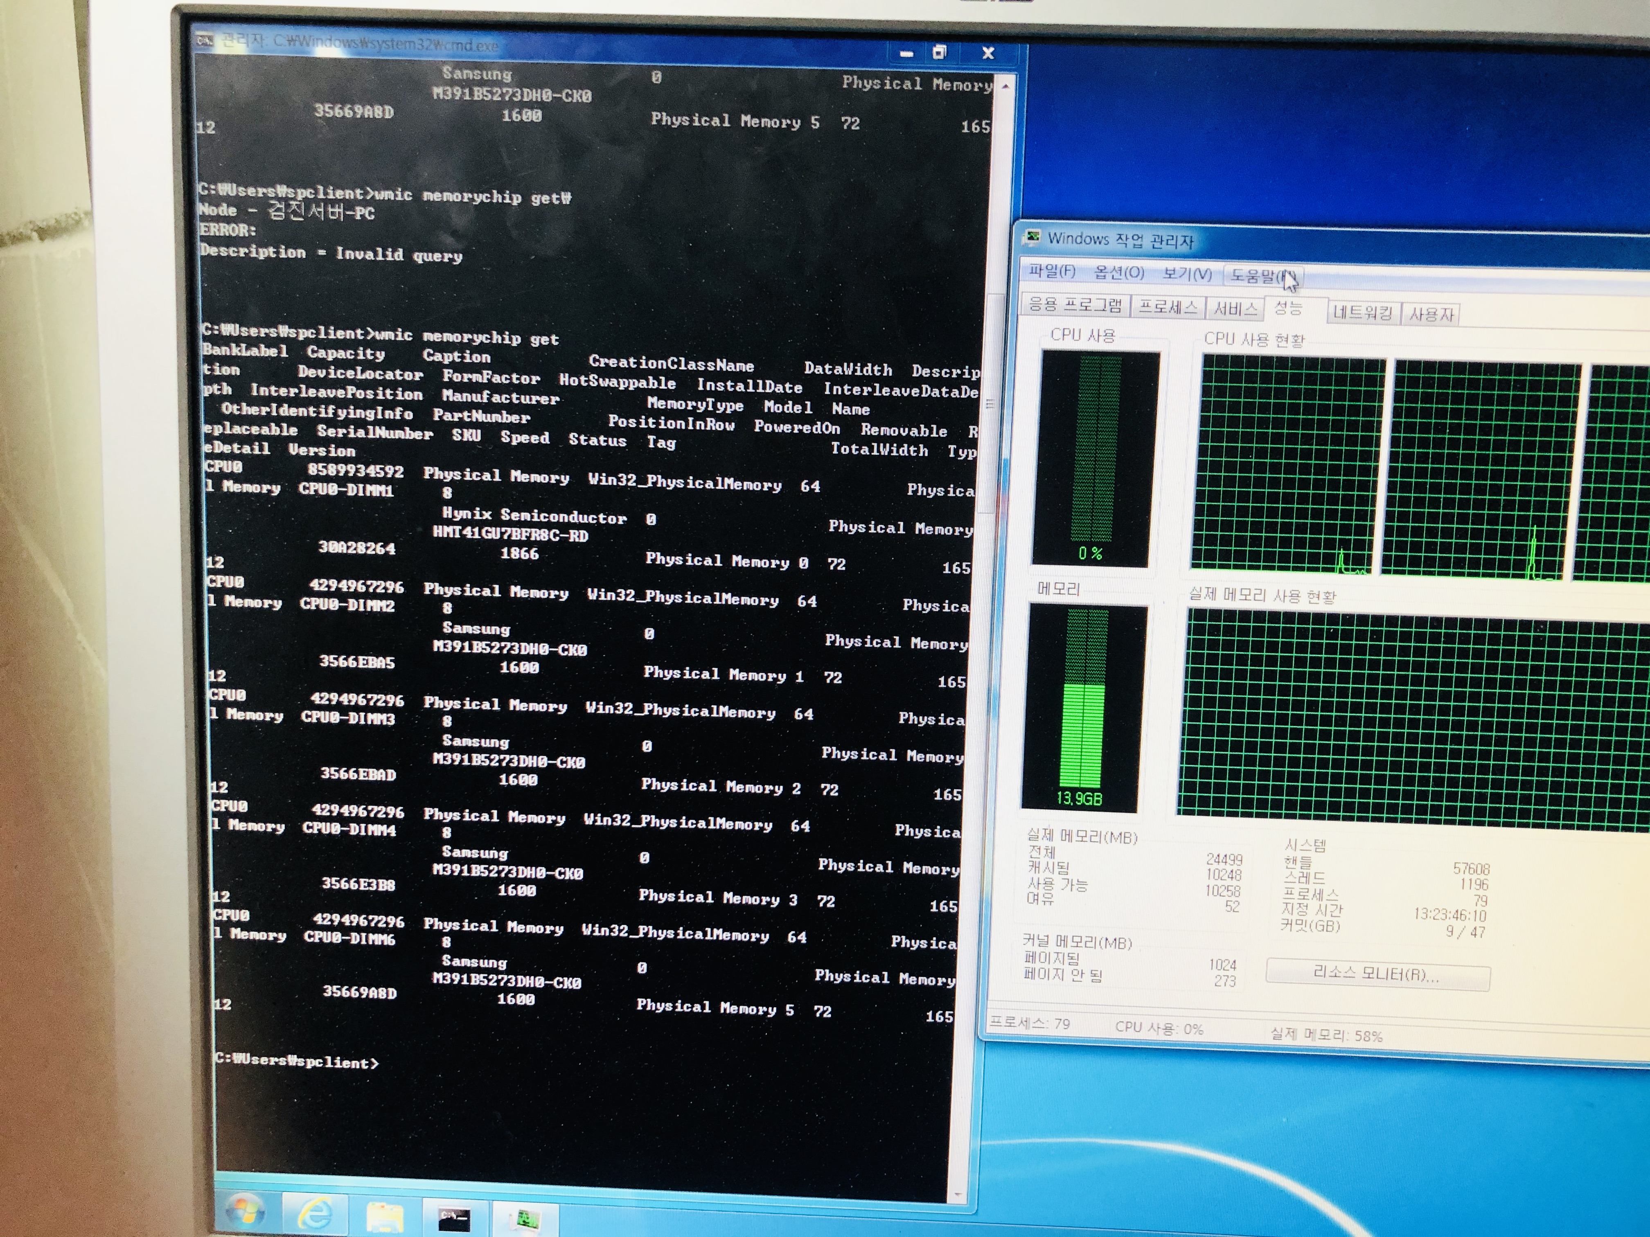
Task: Click the Task Manager taskbar icon
Action: (x=527, y=1221)
